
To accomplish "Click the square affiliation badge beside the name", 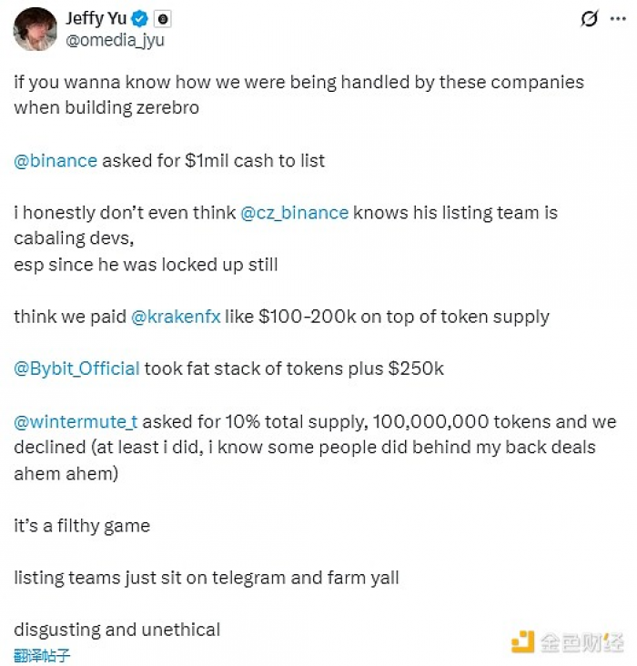I will click(x=162, y=18).
